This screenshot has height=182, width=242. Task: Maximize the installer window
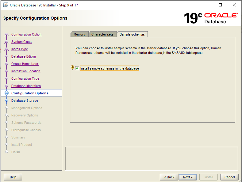pos(220,5)
